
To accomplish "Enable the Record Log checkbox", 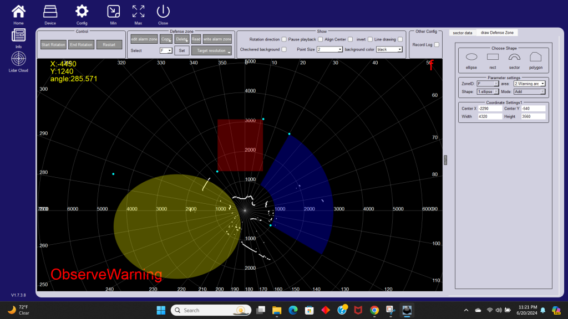I will 437,44.
